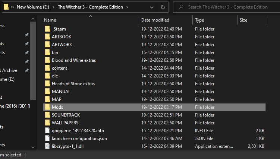The height and width of the screenshot is (159, 280).
Task: Expand chevron after New Volume (E:) breadcrumb
Action: [x=53, y=7]
